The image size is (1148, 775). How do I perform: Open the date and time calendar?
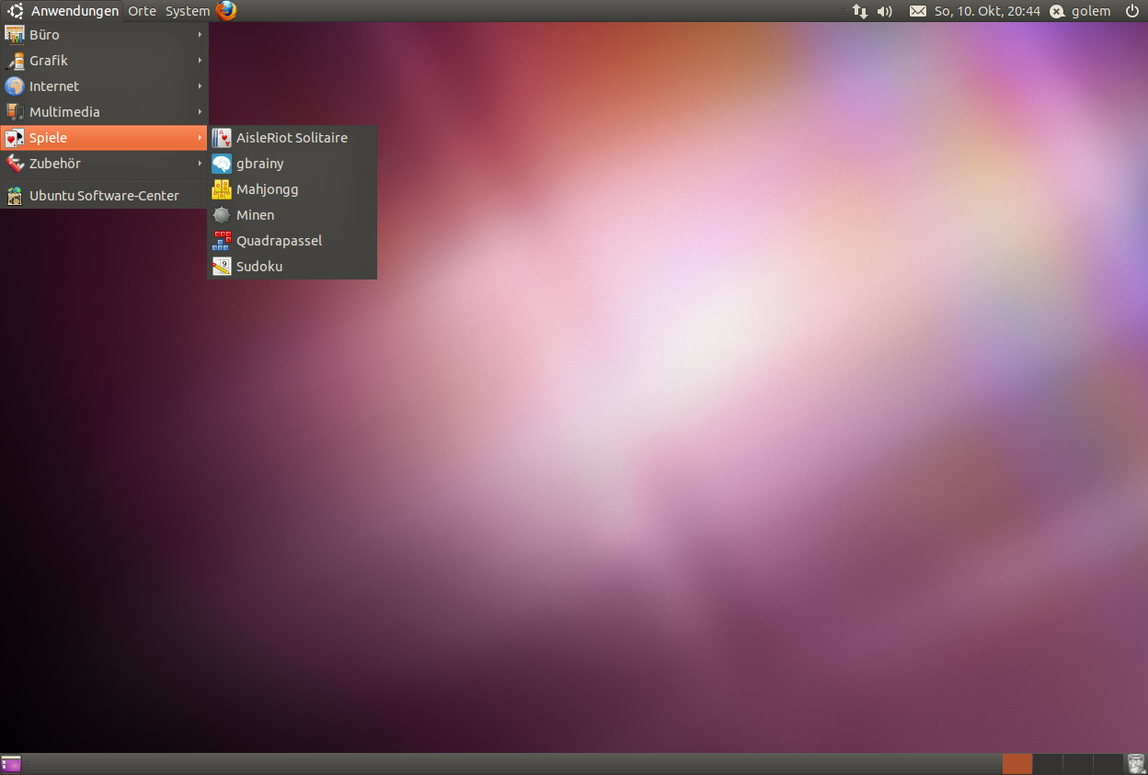[987, 11]
